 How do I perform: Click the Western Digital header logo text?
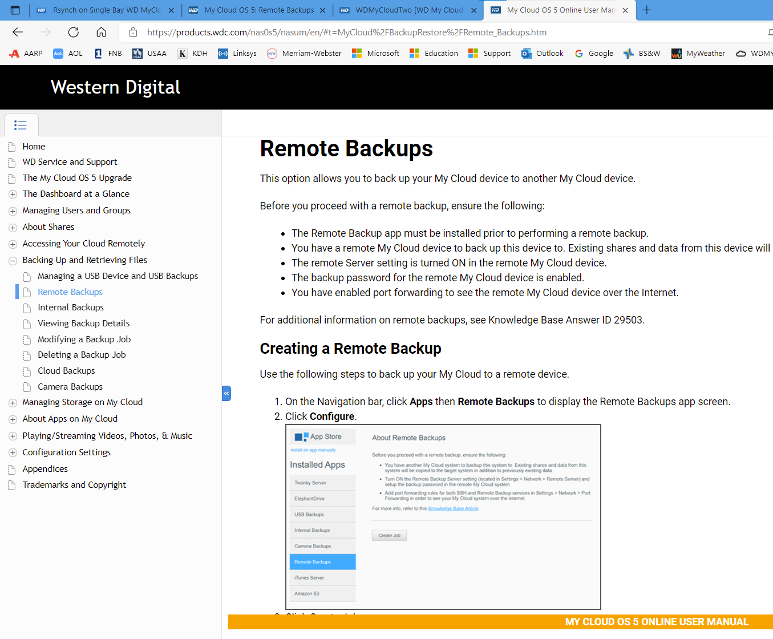point(115,87)
